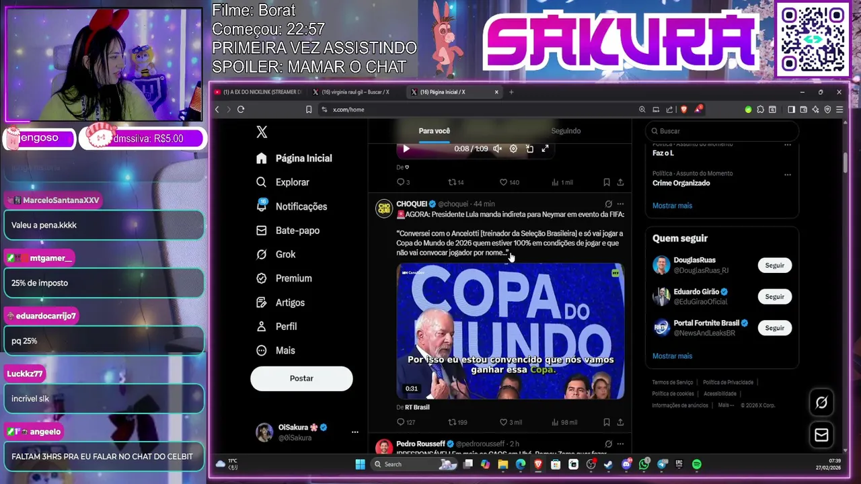Screen dimensions: 861x484
Task: Open Windows Start menu in taskbar
Action: tap(360, 464)
